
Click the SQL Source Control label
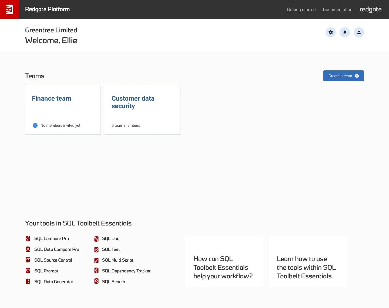[53, 260]
